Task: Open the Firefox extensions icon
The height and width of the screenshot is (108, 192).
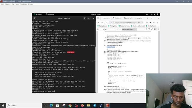Action: pyautogui.click(x=154, y=22)
